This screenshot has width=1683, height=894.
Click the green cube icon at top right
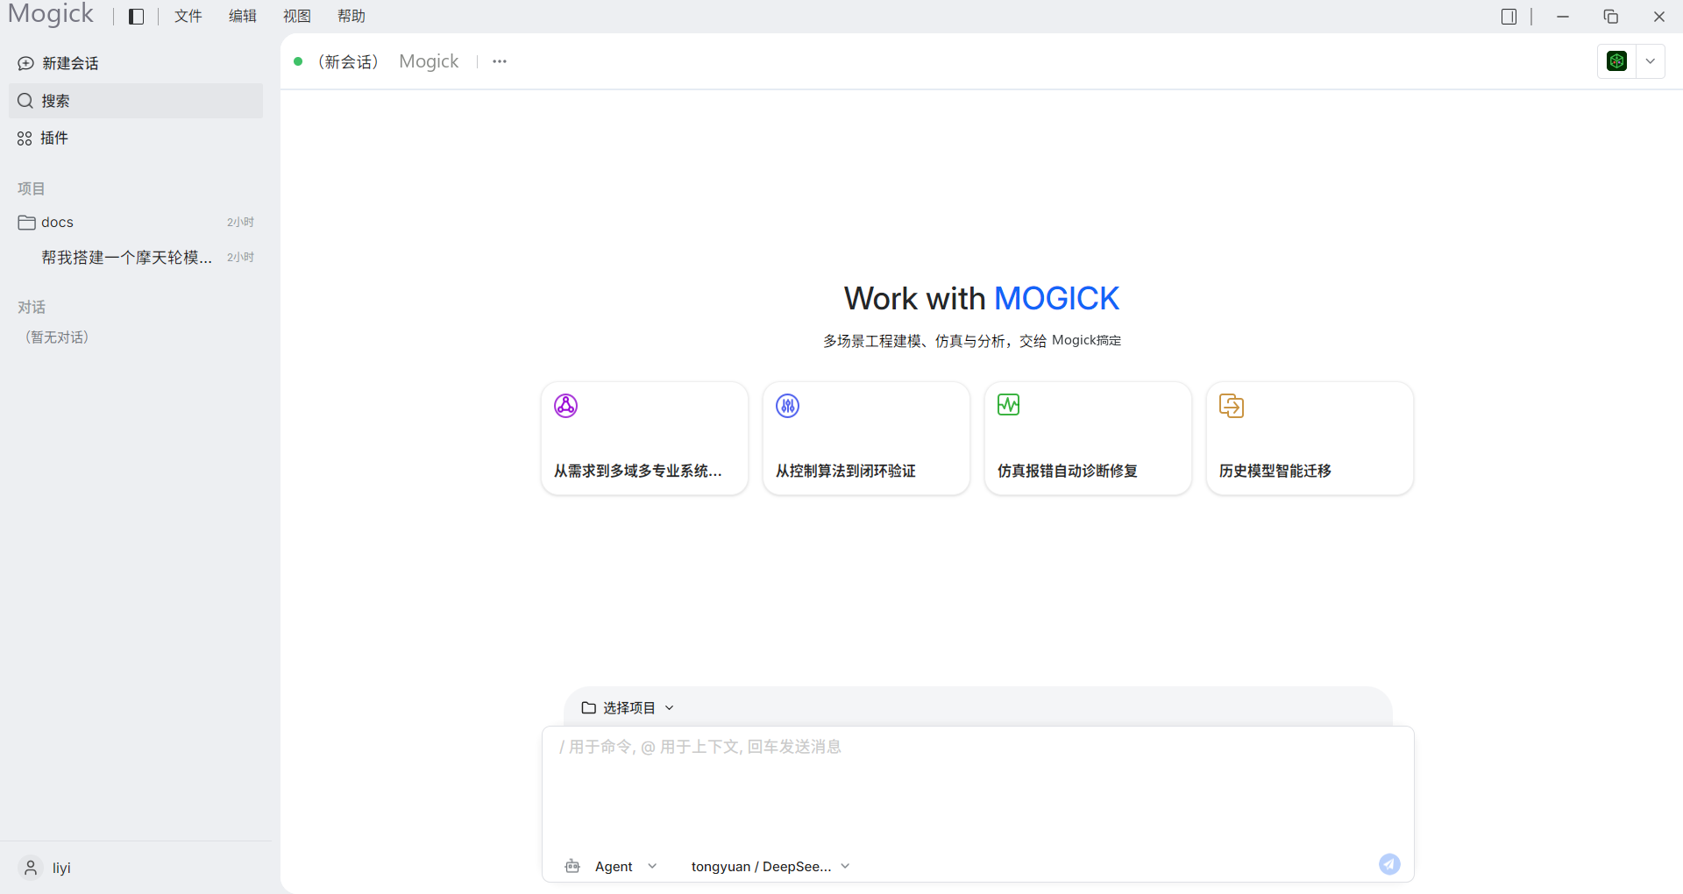coord(1617,61)
